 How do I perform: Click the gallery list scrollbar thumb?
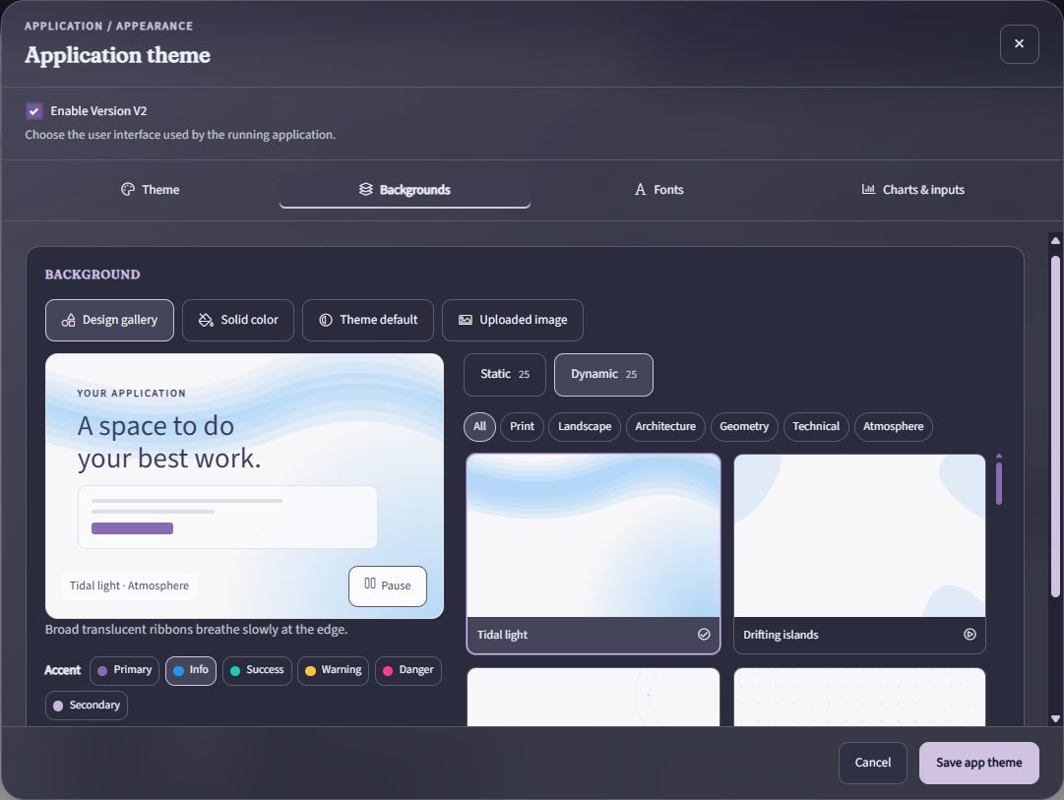click(x=999, y=483)
